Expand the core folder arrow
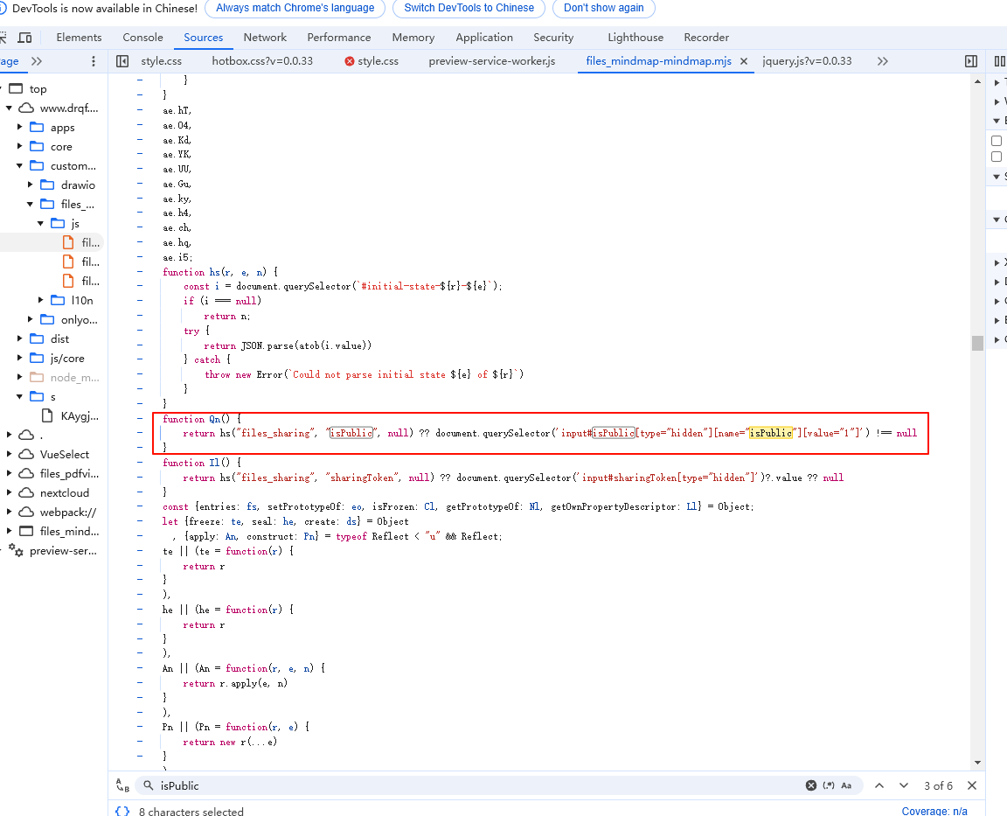 tap(20, 146)
